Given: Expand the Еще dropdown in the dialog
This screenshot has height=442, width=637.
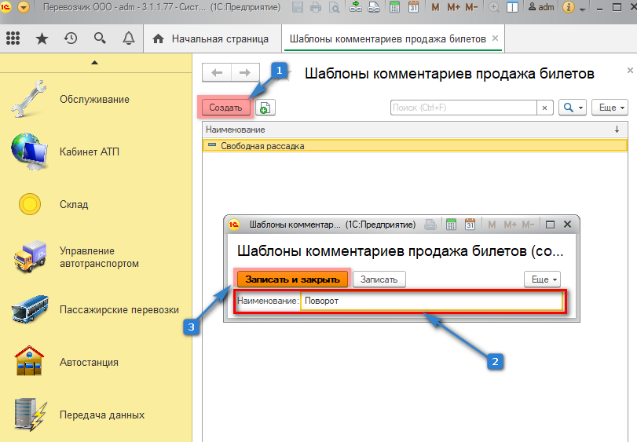Looking at the screenshot, I should coord(542,279).
